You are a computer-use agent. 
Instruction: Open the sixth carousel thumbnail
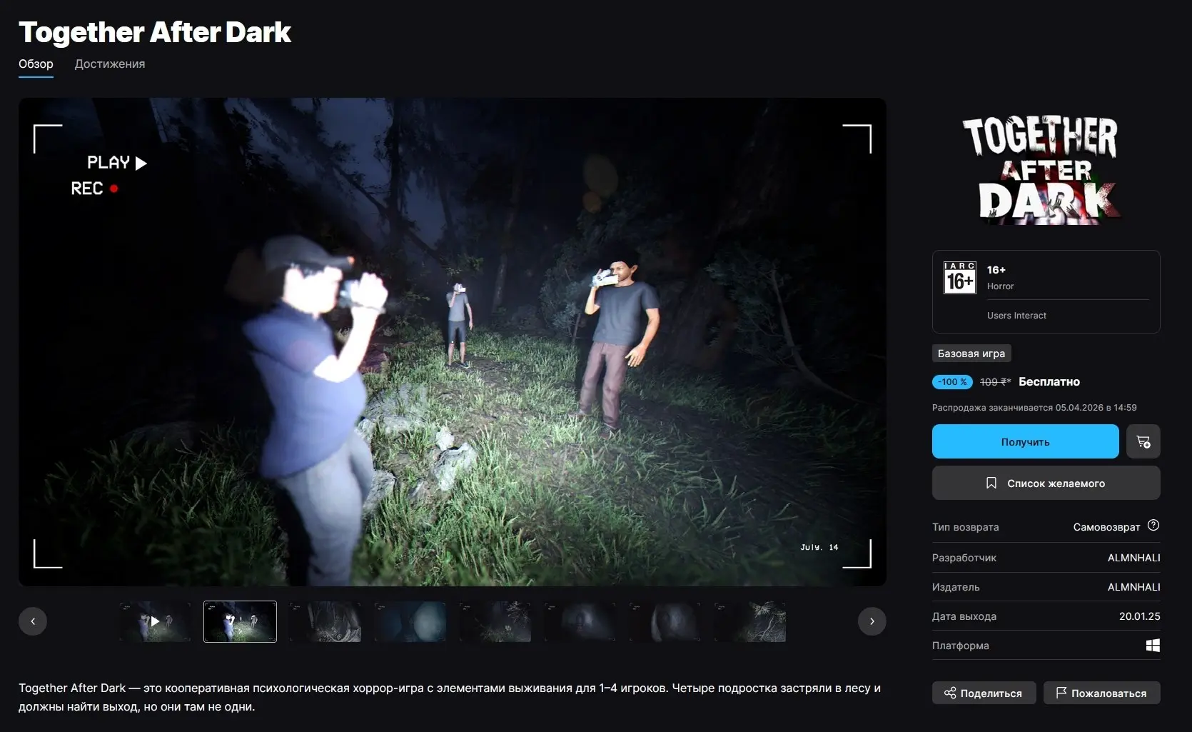(x=580, y=621)
